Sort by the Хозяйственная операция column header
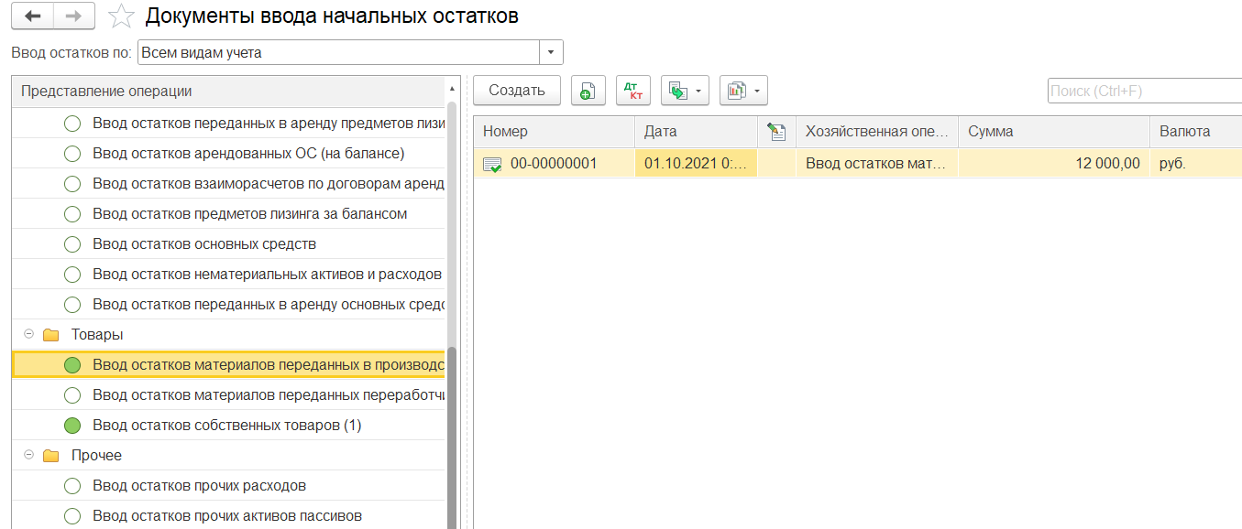Viewport: 1242px width, 529px height. (877, 132)
